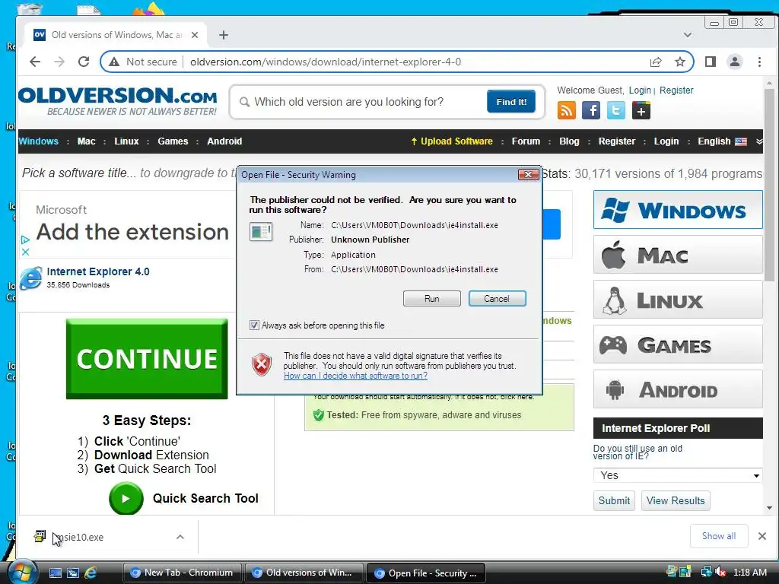This screenshot has width=779, height=584.
Task: Launch Internet Explorer from quick launch
Action: tap(91, 573)
